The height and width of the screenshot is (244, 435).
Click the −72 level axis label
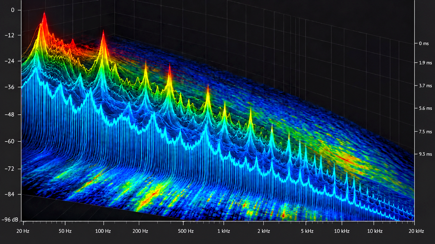[9, 169]
